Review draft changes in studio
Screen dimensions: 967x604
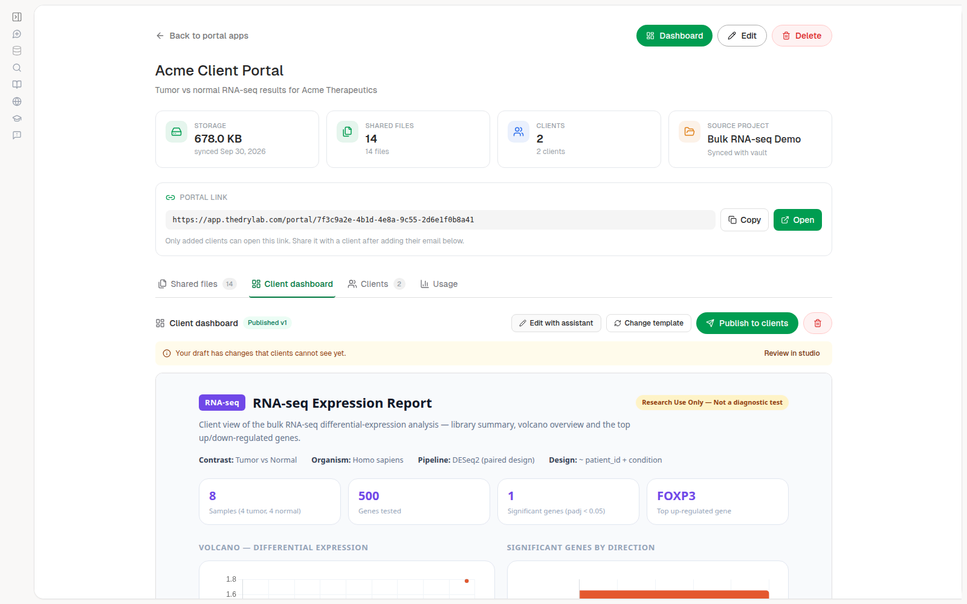[792, 353]
